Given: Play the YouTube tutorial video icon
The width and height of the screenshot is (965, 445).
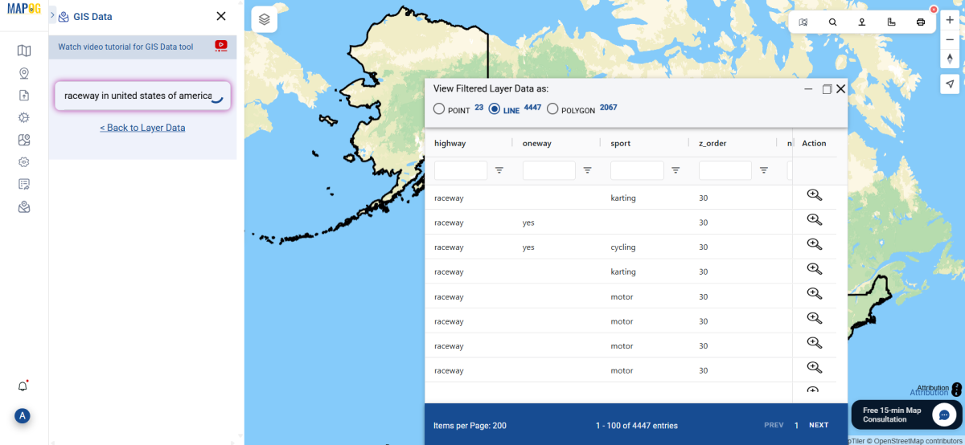Looking at the screenshot, I should (221, 47).
